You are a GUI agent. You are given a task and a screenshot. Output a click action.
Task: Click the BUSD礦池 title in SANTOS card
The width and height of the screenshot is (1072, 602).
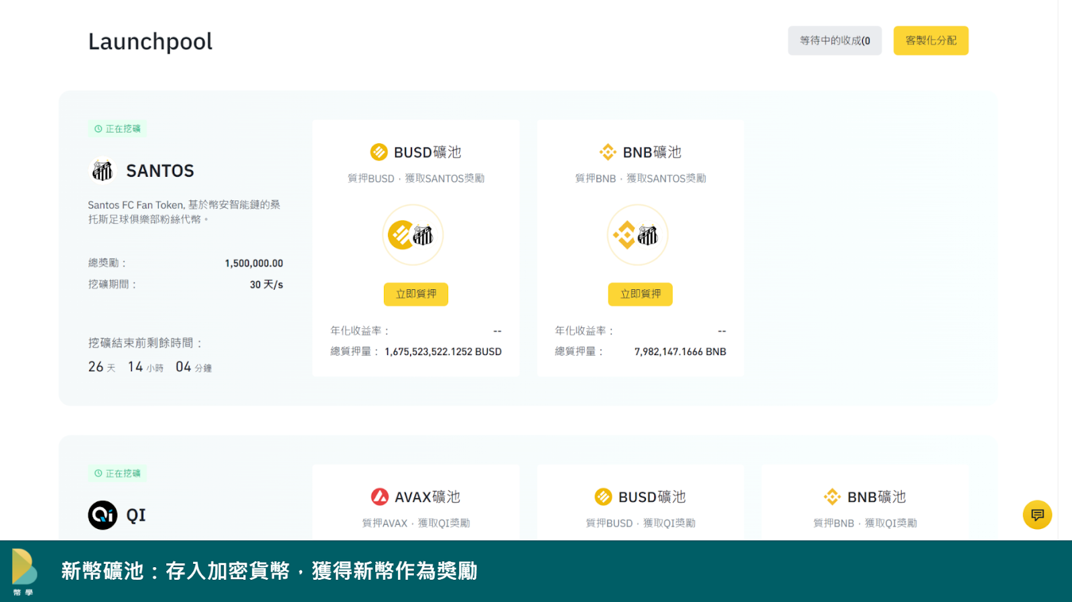tap(427, 152)
